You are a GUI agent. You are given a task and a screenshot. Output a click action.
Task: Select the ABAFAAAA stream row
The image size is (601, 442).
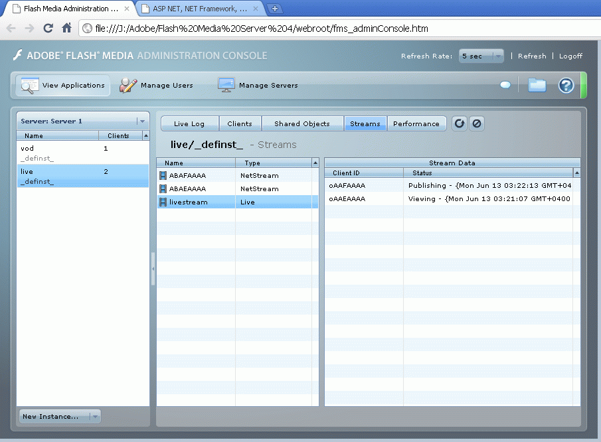pos(237,175)
